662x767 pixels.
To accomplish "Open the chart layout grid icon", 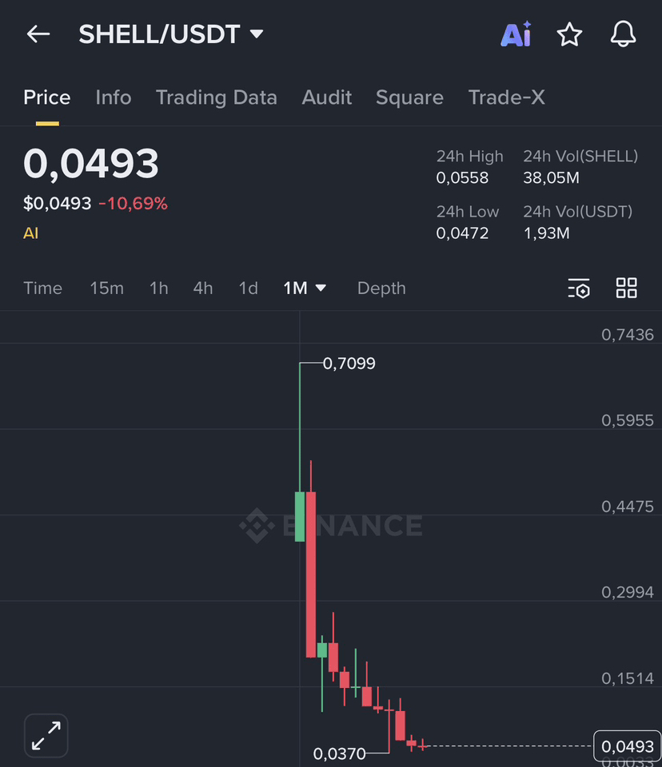I will tap(626, 288).
